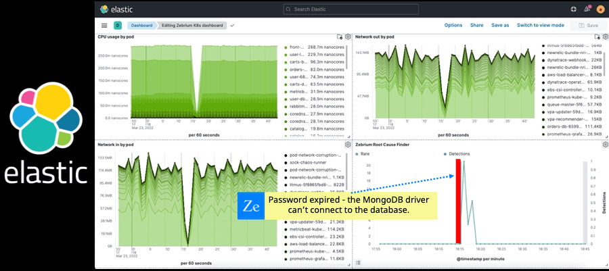Image resolution: width=609 pixels, height=271 pixels.
Task: Select orders-db 111.4KB legend entry
Action: pos(572,127)
